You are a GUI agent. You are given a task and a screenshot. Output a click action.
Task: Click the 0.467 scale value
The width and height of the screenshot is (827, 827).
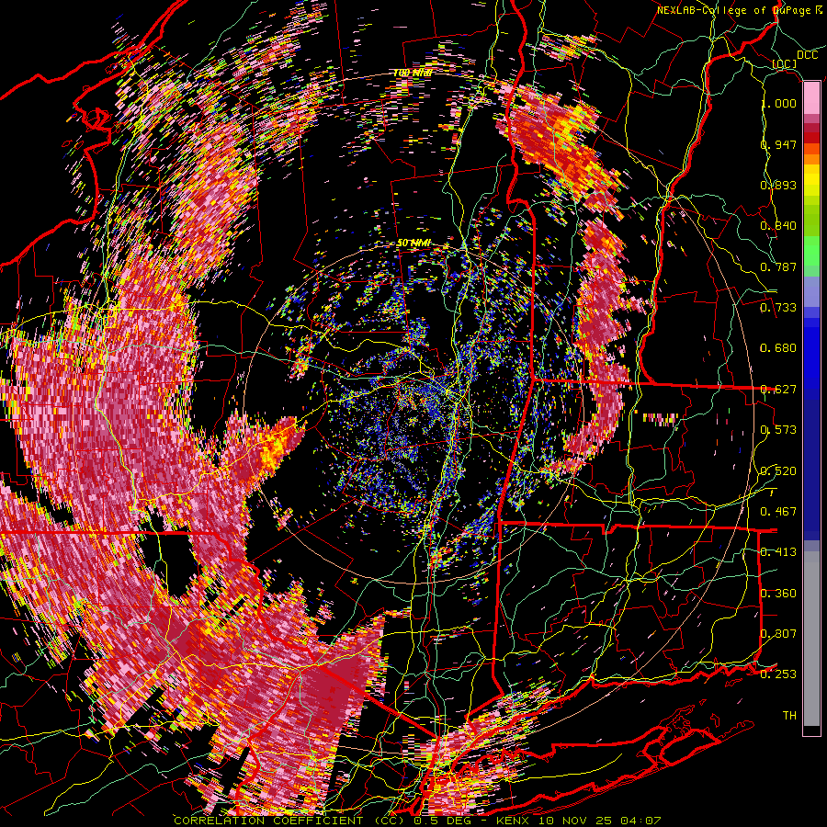point(779,512)
